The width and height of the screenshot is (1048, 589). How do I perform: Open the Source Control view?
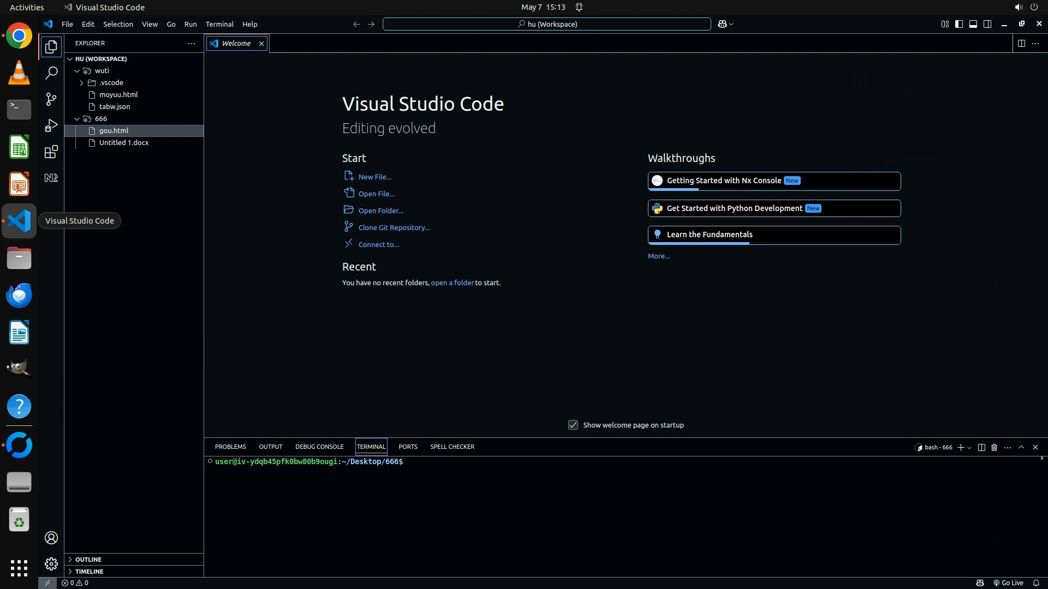coord(51,99)
